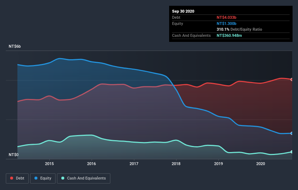Toggle the Equity legend button
The image size is (298, 190).
pyautogui.click(x=43, y=178)
